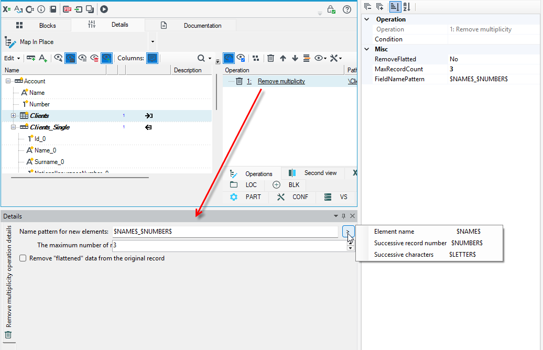Pin the Details panel with pushpin icon

343,216
